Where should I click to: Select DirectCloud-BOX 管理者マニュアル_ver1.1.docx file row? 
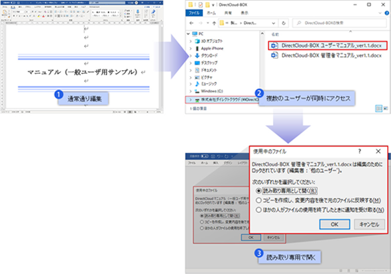(x=328, y=56)
